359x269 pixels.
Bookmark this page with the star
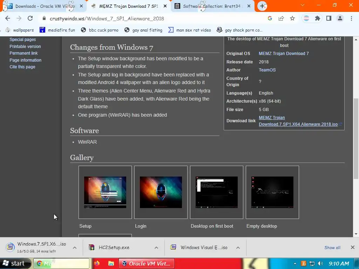tap(292, 18)
